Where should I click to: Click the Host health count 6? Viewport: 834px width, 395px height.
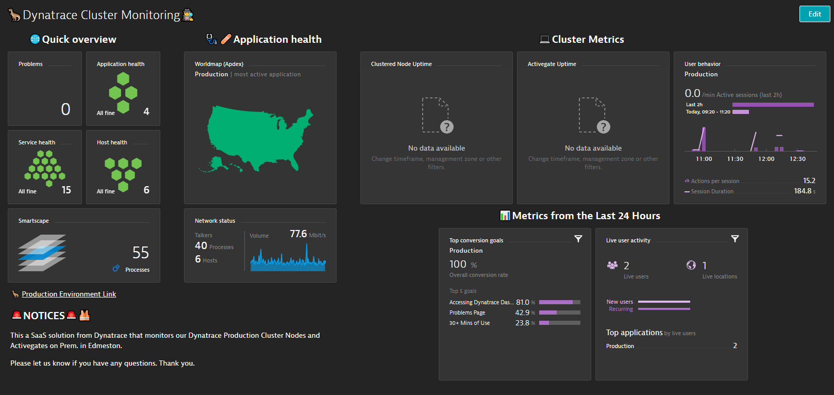point(146,190)
